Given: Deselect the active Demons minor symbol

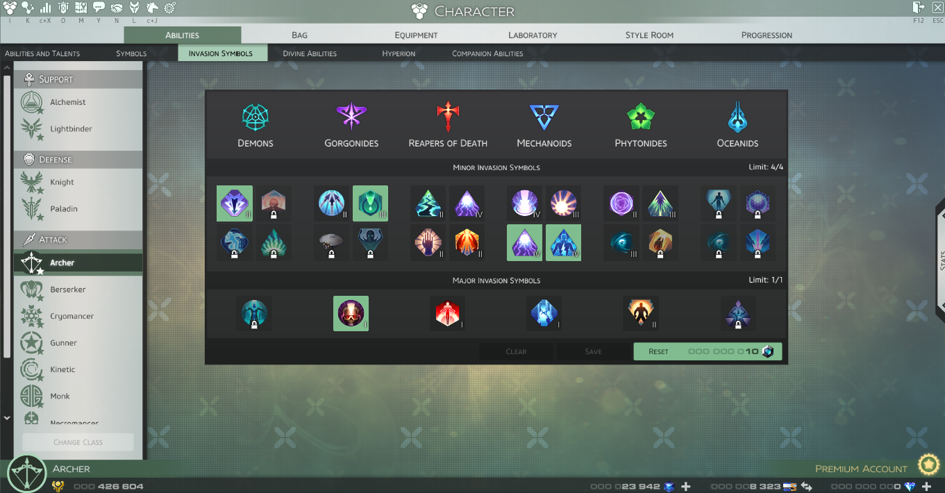Looking at the screenshot, I should [234, 203].
